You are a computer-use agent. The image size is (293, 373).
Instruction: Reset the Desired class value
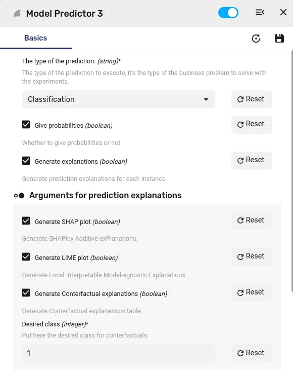(x=252, y=353)
